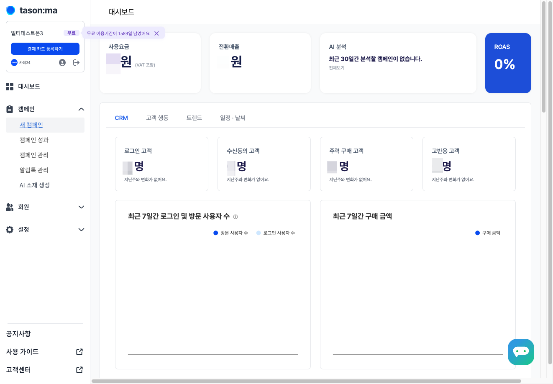Open the 일정 · 날씨 tab
Viewport: 553px width, 384px height.
[233, 118]
